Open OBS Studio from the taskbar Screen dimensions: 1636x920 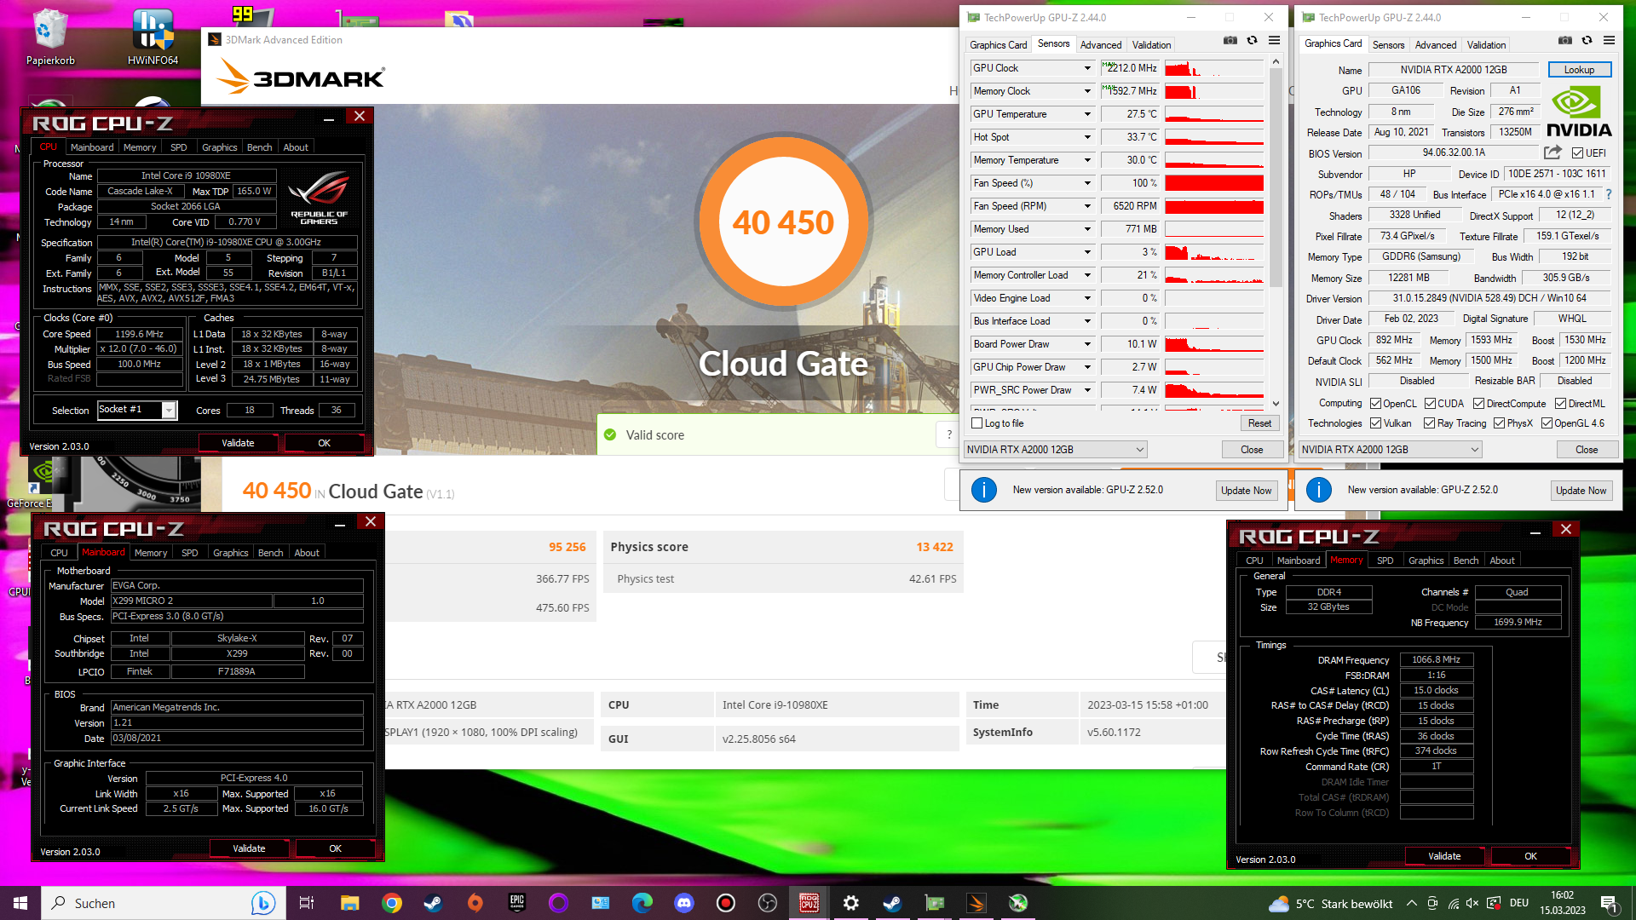coord(767,903)
